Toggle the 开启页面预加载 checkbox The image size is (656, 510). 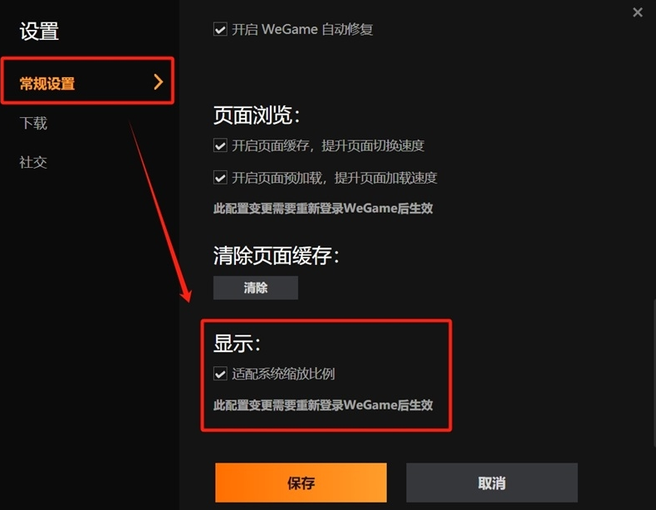coord(220,178)
